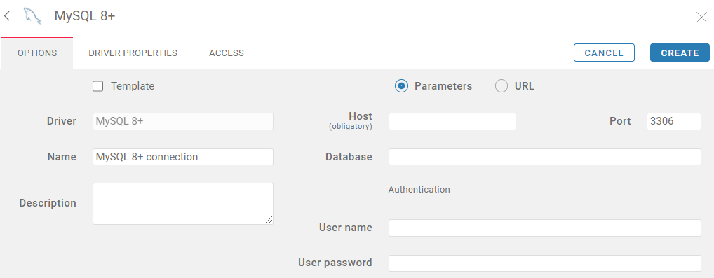This screenshot has height=278, width=714.
Task: Enable the Template checkbox
Action: coord(98,86)
